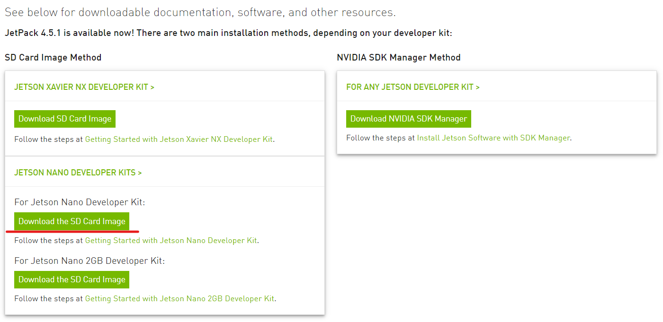Click the 'For Jetson Nano 2GB Developer Kit:' label

tap(90, 261)
